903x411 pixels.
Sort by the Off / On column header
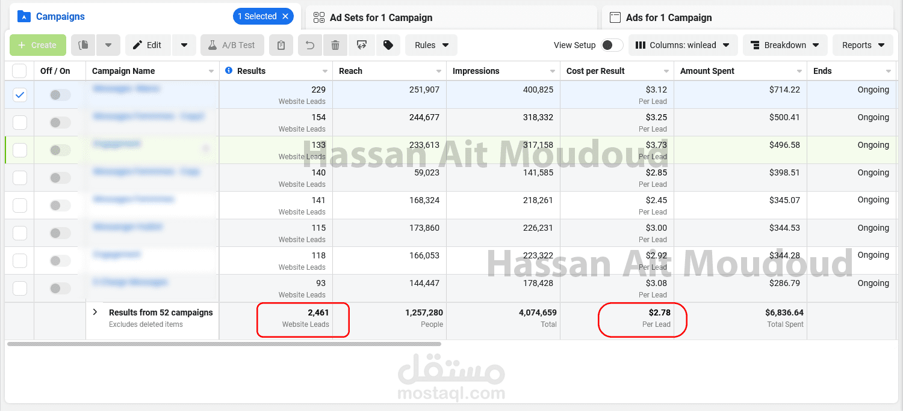[55, 71]
